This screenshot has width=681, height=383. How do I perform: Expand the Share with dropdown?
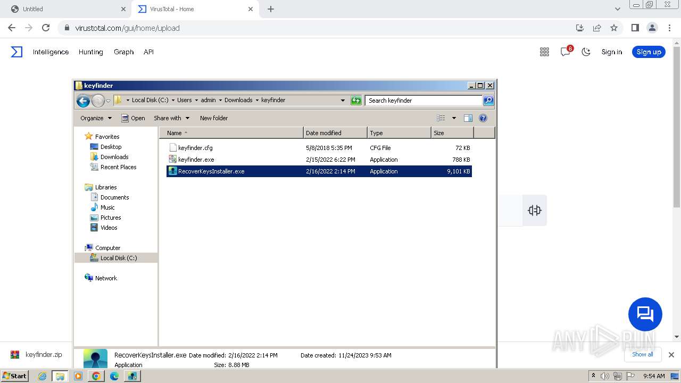[x=171, y=118]
